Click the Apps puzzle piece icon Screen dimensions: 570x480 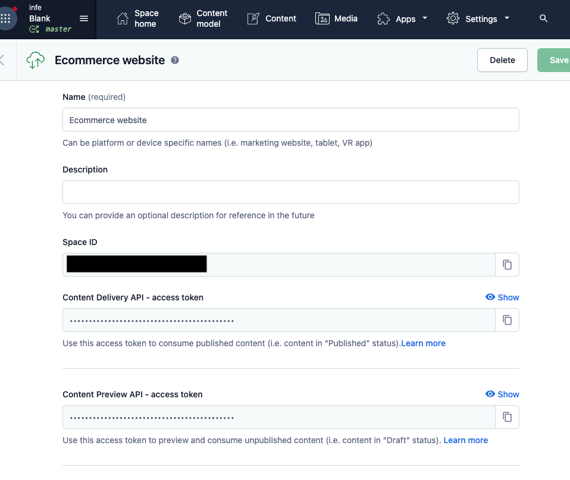tap(384, 18)
